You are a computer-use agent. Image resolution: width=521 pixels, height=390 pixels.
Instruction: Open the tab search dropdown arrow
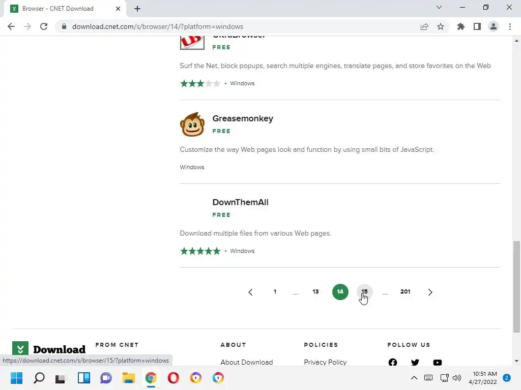(x=439, y=7)
